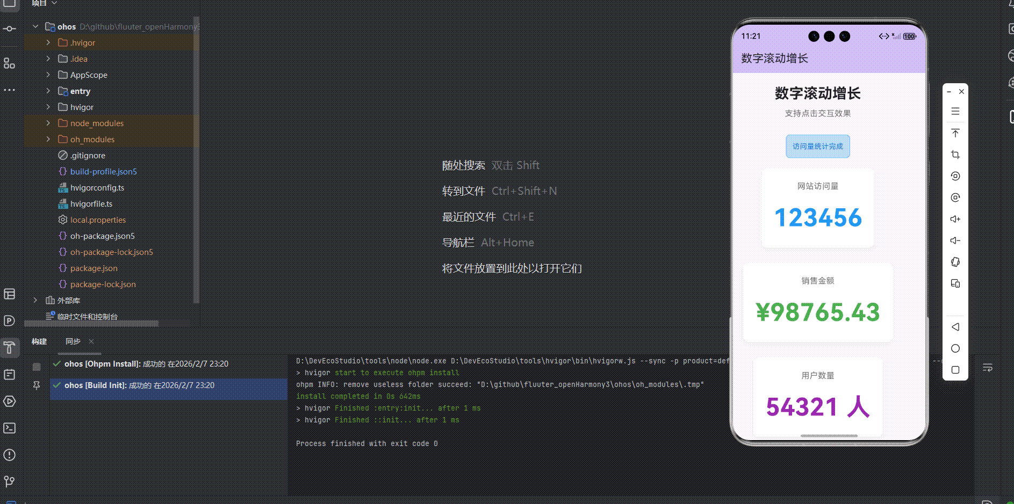
Task: Expand the .idea folder
Action: (x=48, y=59)
